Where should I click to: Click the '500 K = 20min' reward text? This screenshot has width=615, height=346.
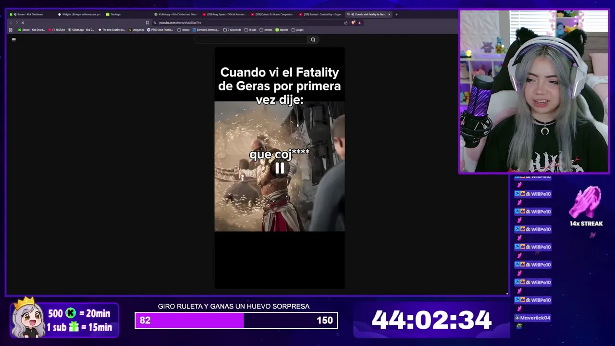point(79,313)
